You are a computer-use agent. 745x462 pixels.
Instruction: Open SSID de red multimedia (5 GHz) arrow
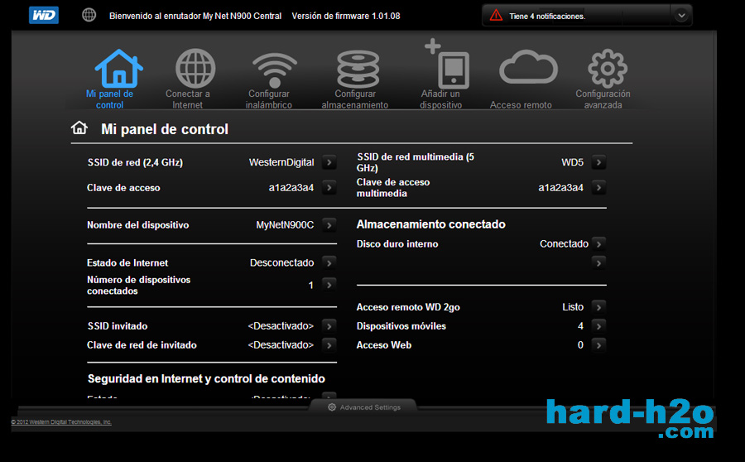(x=598, y=162)
